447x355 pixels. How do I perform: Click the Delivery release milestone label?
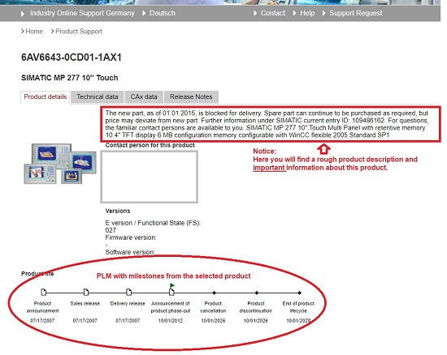pos(128,304)
